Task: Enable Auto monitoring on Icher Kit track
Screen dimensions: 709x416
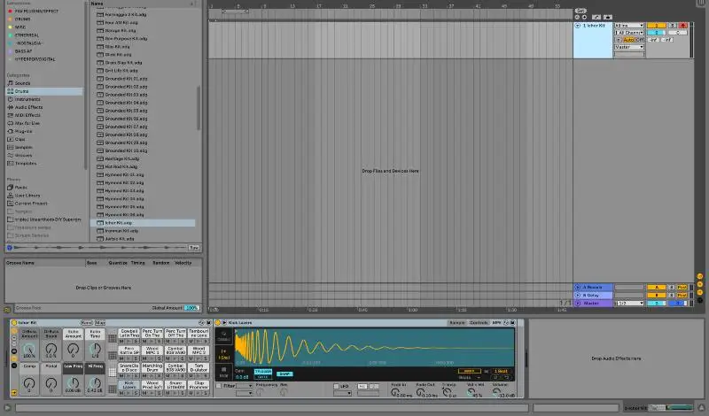Action: (628, 40)
